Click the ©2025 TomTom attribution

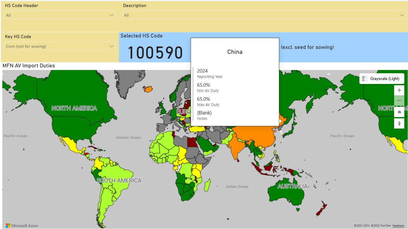(x=381, y=226)
